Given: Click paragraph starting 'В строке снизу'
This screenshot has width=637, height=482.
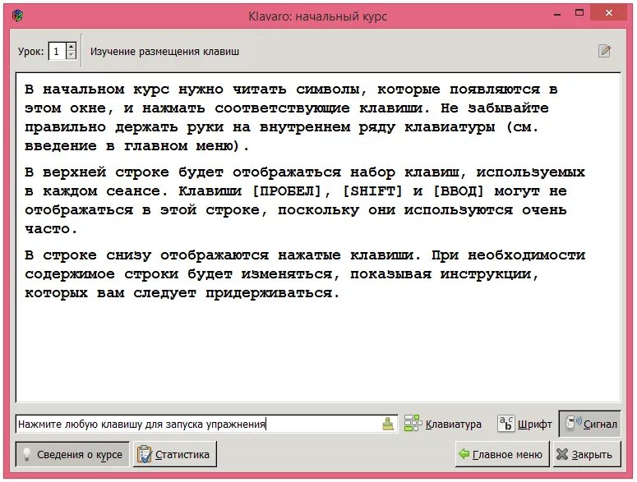Looking at the screenshot, I should (305, 274).
